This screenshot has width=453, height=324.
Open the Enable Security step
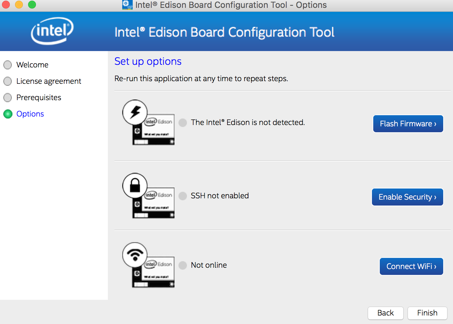coord(407,197)
